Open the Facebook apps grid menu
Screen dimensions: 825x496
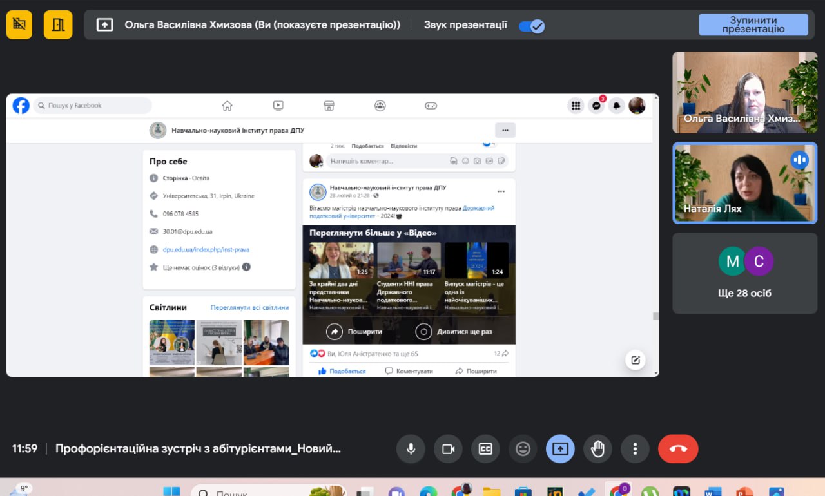(576, 106)
